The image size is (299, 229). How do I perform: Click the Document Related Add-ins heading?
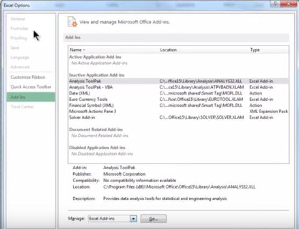click(x=96, y=129)
